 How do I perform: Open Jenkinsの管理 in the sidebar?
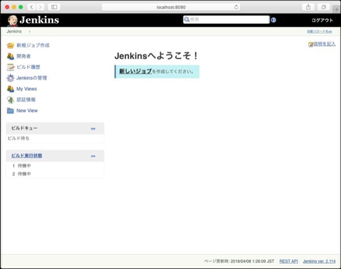(32, 78)
